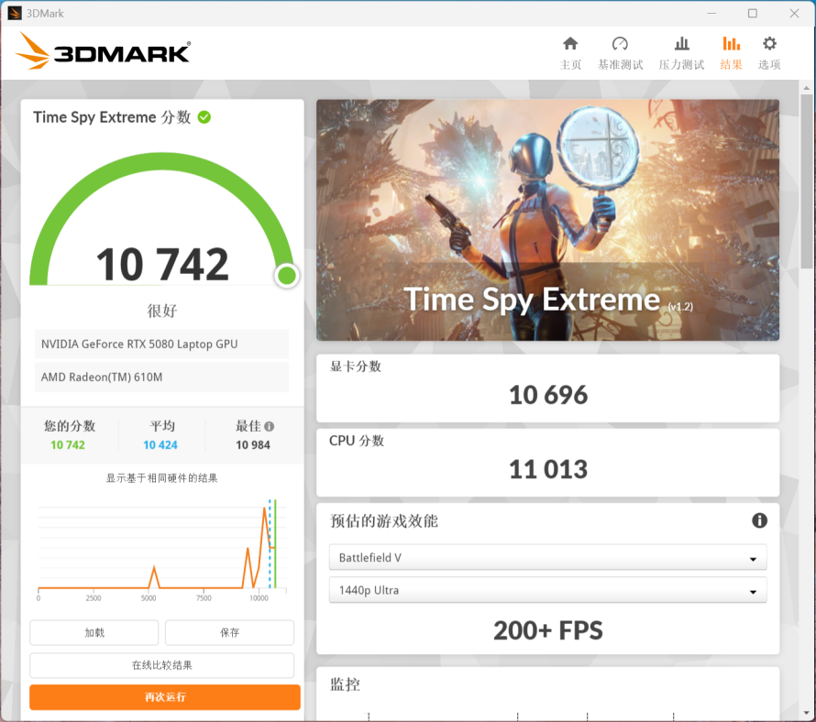Click the 您的分数 value 10 742
Screen dimensions: 816x722
click(x=68, y=445)
